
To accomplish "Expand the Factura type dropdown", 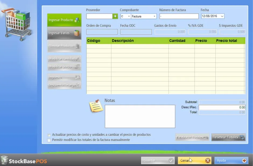I will coord(144,16).
